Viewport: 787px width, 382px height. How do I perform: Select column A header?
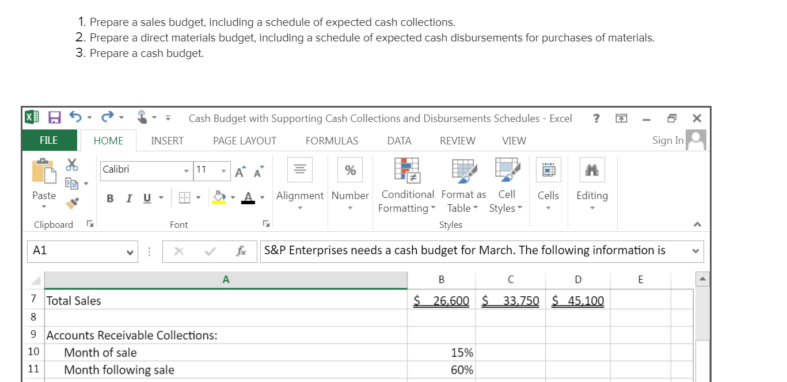tap(226, 280)
